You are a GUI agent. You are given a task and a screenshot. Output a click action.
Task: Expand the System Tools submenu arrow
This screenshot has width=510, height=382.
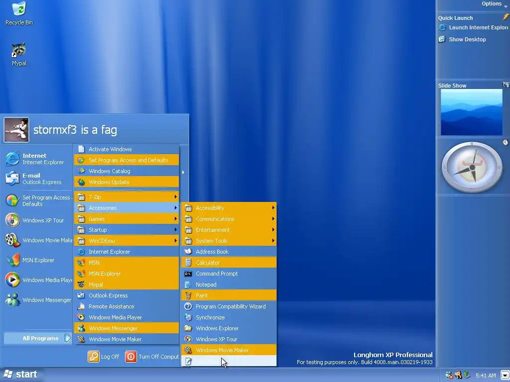(x=273, y=241)
